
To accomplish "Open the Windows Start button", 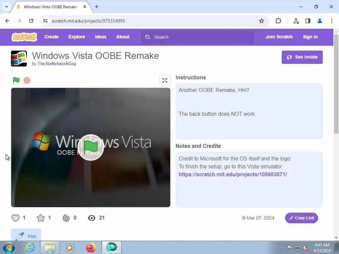I will [9, 247].
